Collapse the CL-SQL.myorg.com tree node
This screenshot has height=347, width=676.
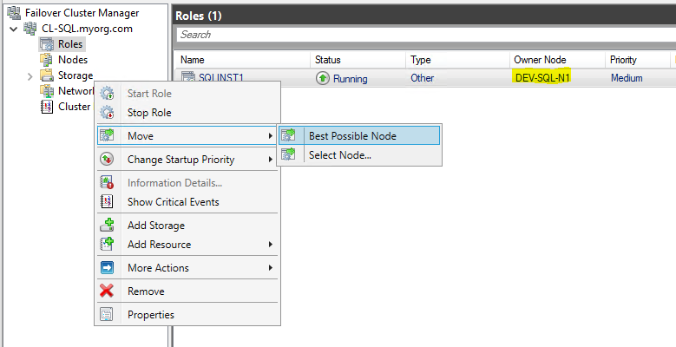[14, 29]
